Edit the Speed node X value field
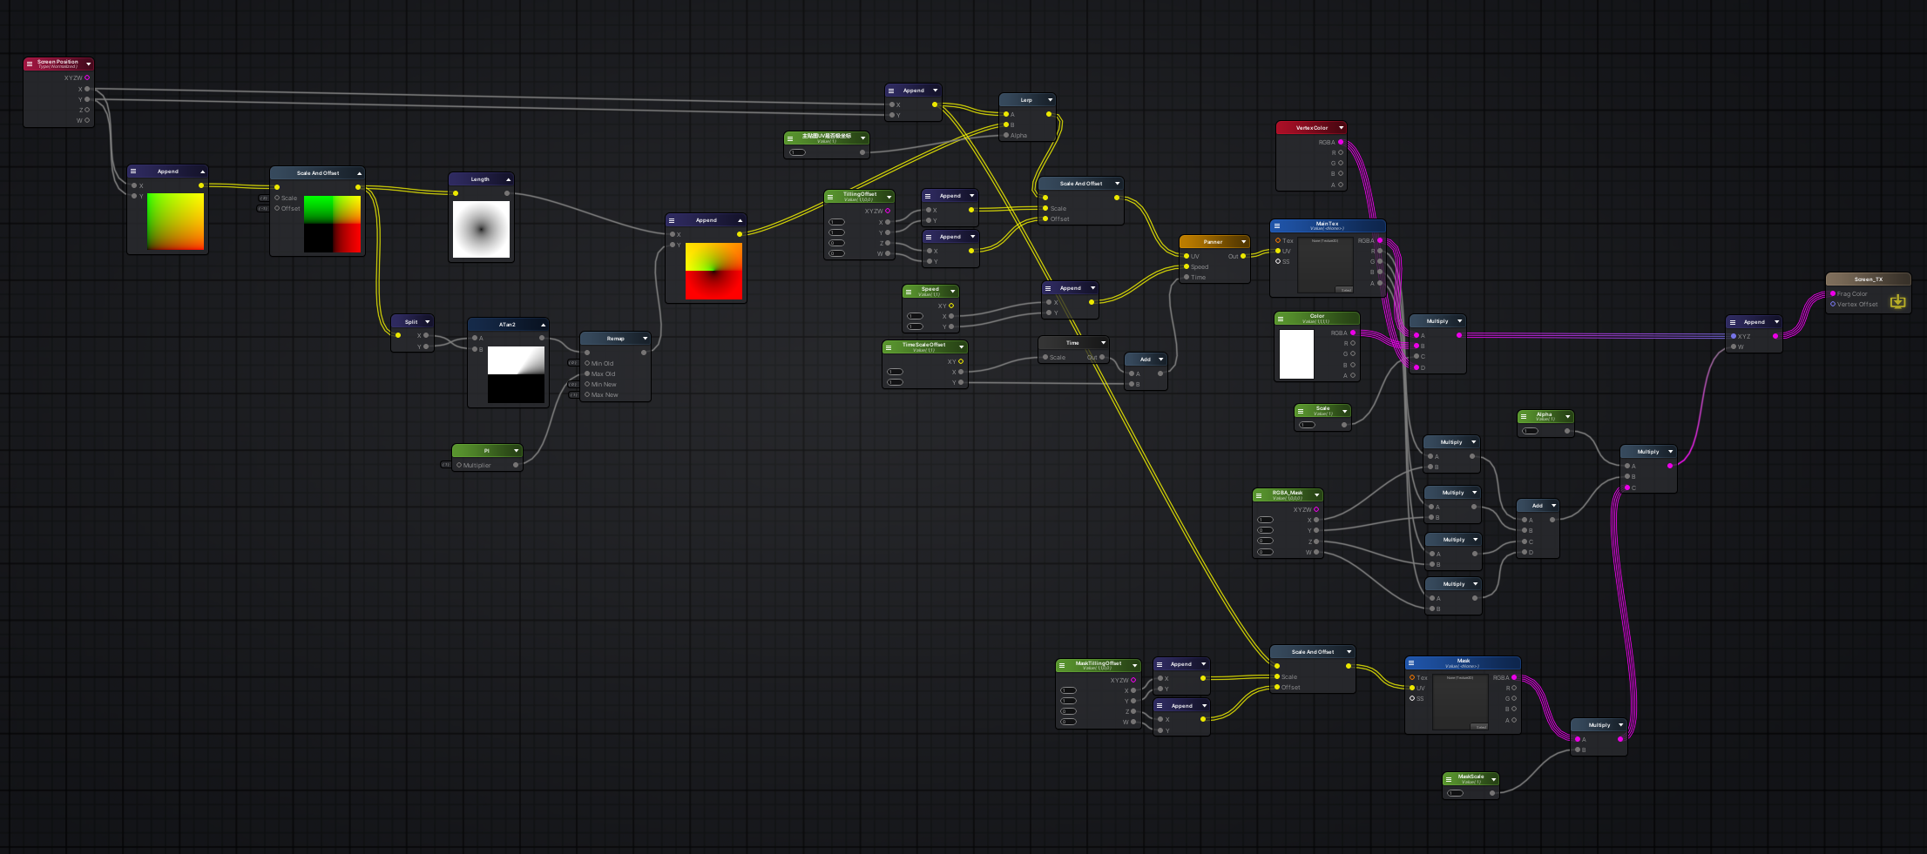This screenshot has height=854, width=1927. coord(916,316)
